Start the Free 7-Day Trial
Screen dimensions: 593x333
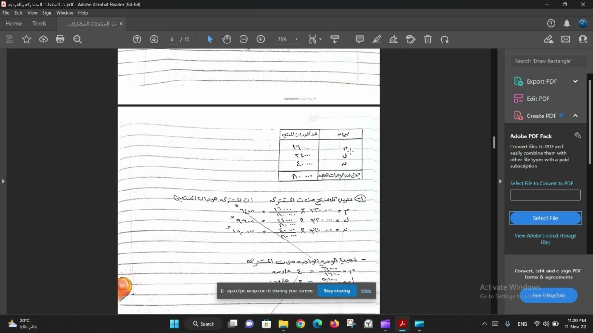point(549,295)
